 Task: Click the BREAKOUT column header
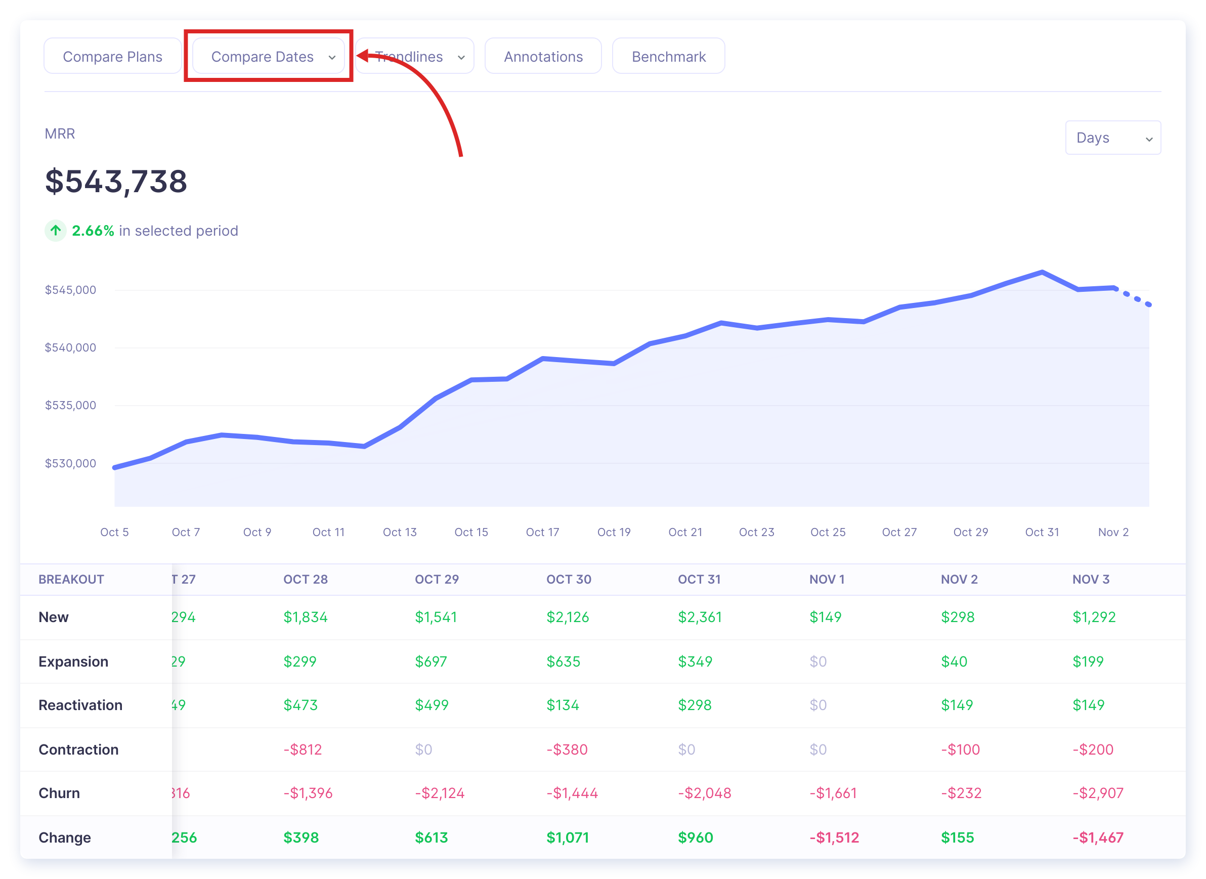click(x=71, y=579)
